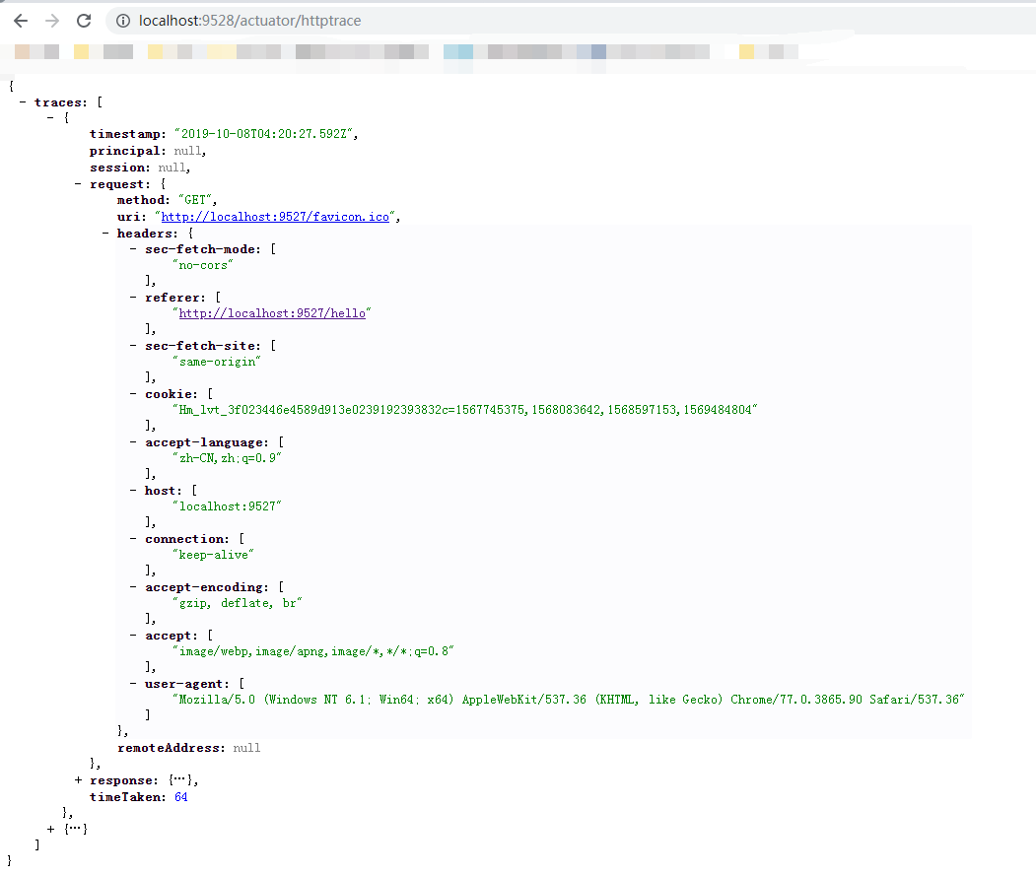Open the favicon.ico uri link
Viewport: 1036px width, 875px height.
(x=275, y=217)
